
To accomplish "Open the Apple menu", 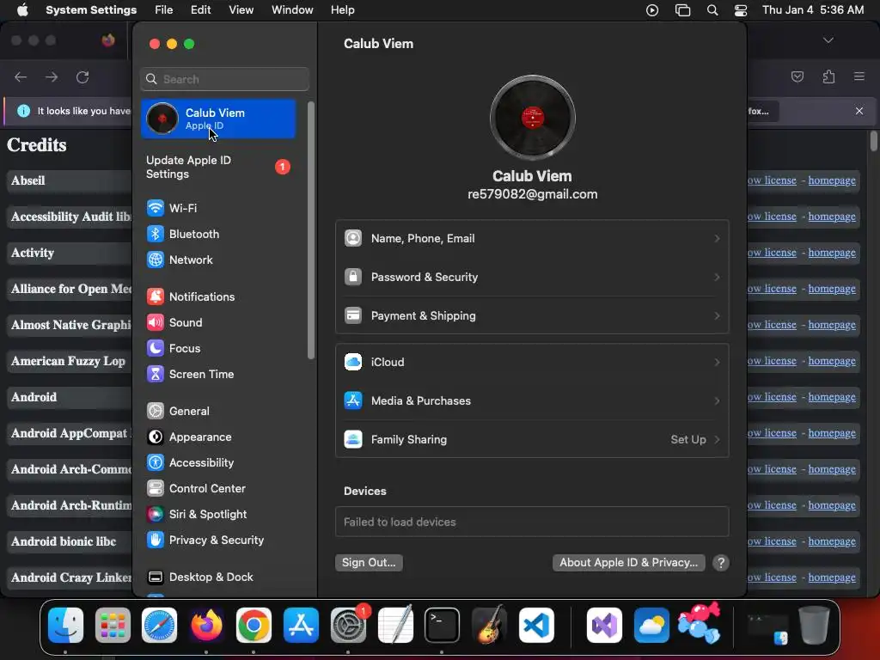I will 22,10.
